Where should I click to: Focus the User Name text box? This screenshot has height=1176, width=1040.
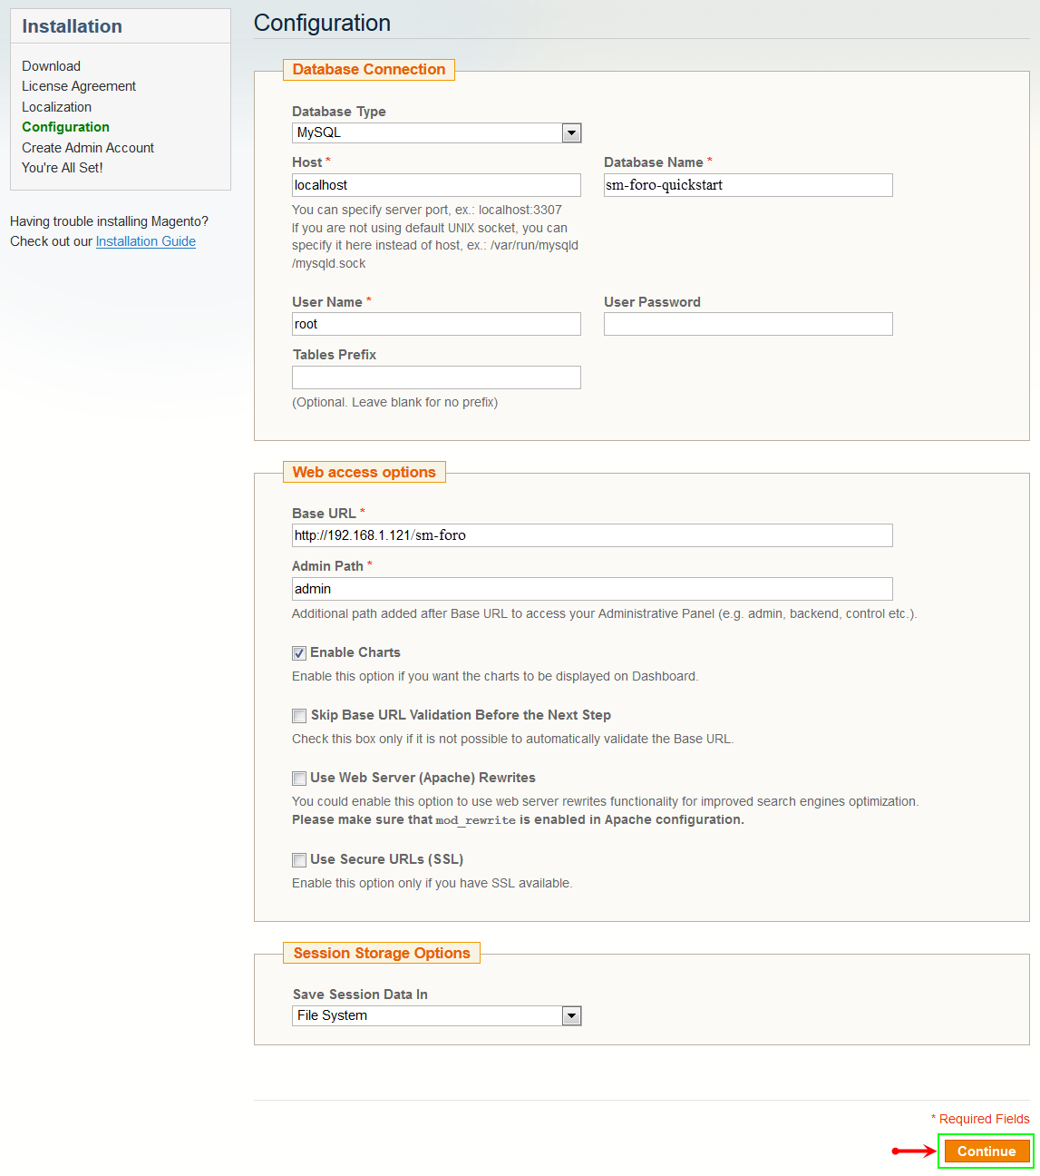[436, 324]
